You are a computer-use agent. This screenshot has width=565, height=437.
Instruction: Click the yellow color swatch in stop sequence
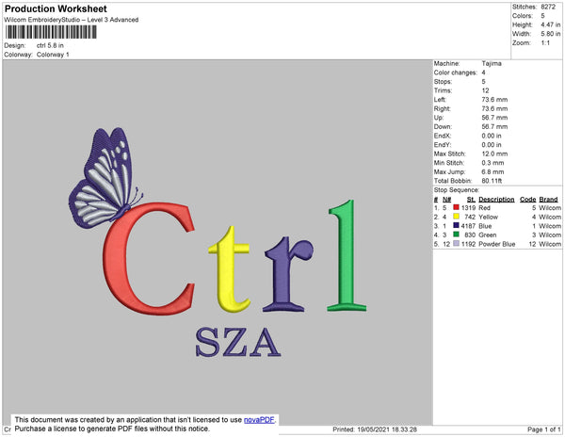pyautogui.click(x=456, y=217)
